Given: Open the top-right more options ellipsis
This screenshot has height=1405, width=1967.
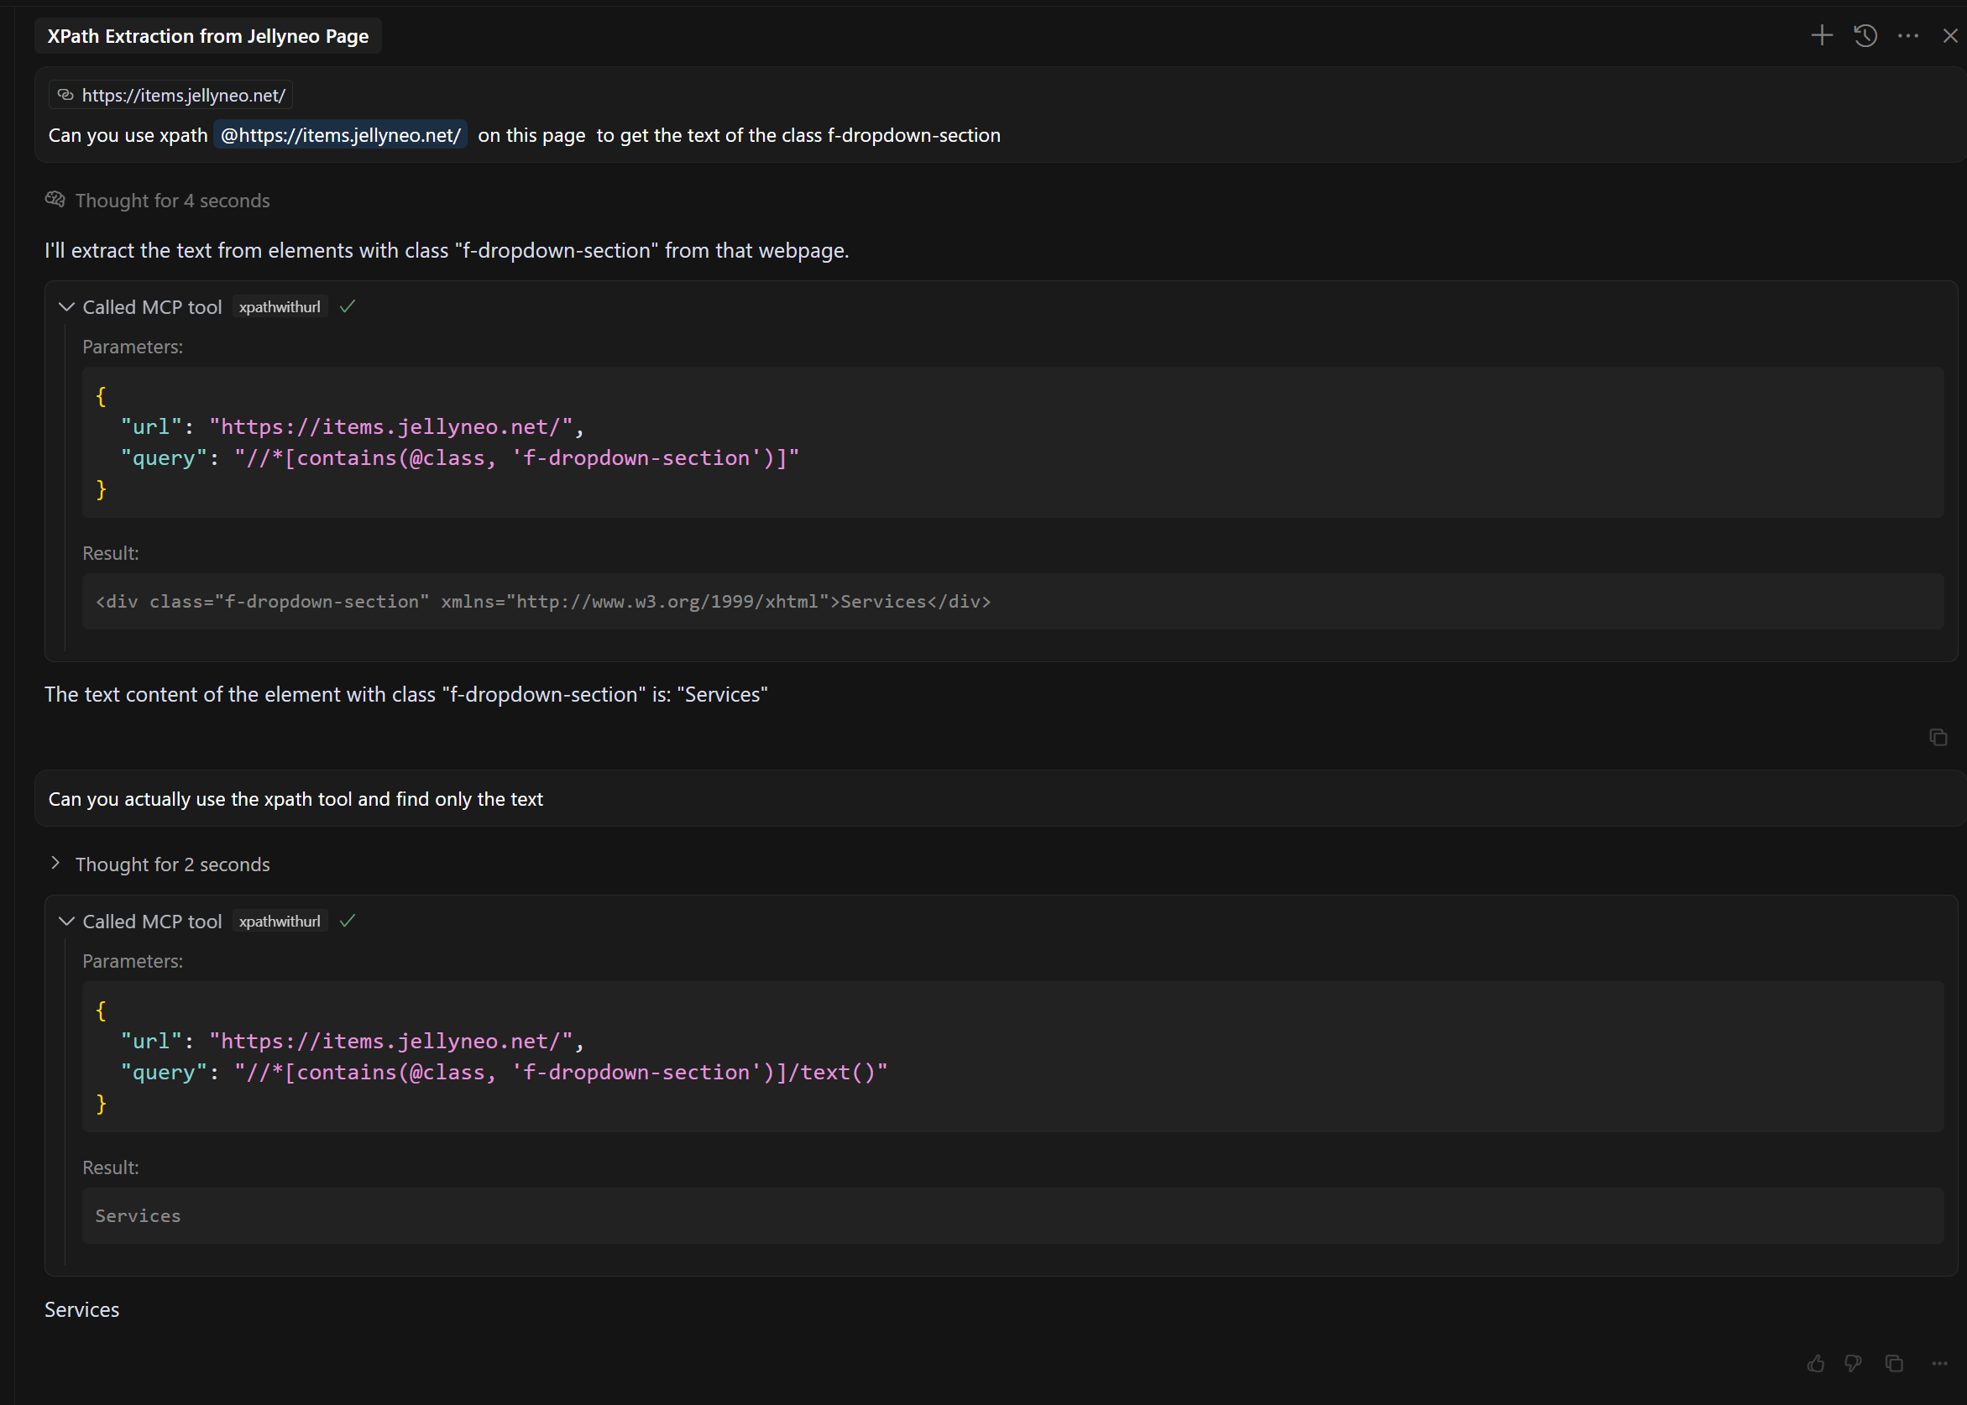Looking at the screenshot, I should 1907,35.
